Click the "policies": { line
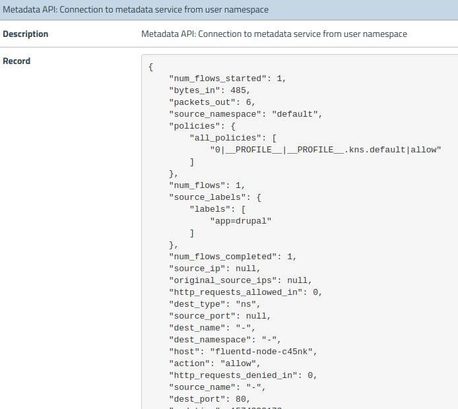This screenshot has height=409, width=458. click(x=202, y=126)
